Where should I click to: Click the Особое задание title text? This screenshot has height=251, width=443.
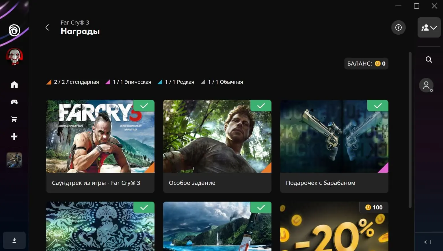192,183
